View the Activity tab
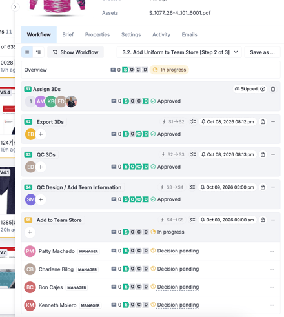 click(x=161, y=35)
